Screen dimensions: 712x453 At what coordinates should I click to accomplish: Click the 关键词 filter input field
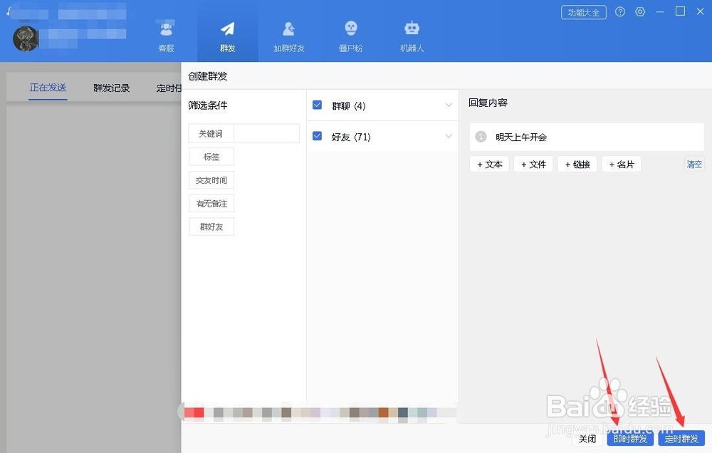[x=266, y=133]
